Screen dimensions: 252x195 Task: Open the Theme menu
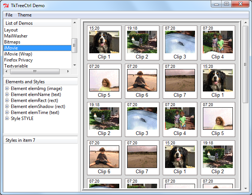tap(25, 15)
